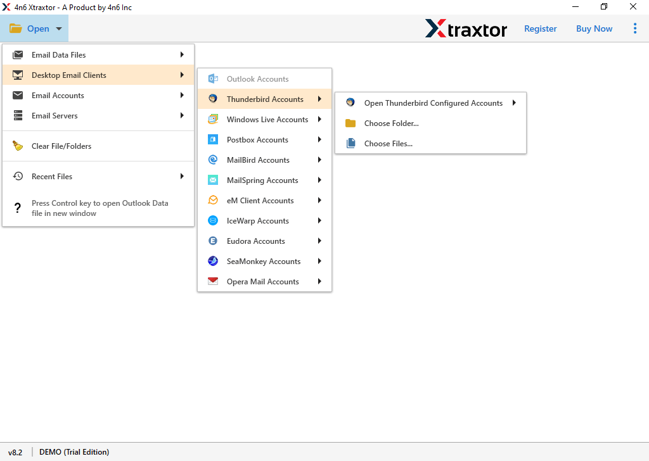
Task: Click the Thunderbird Accounts icon
Action: pos(214,99)
